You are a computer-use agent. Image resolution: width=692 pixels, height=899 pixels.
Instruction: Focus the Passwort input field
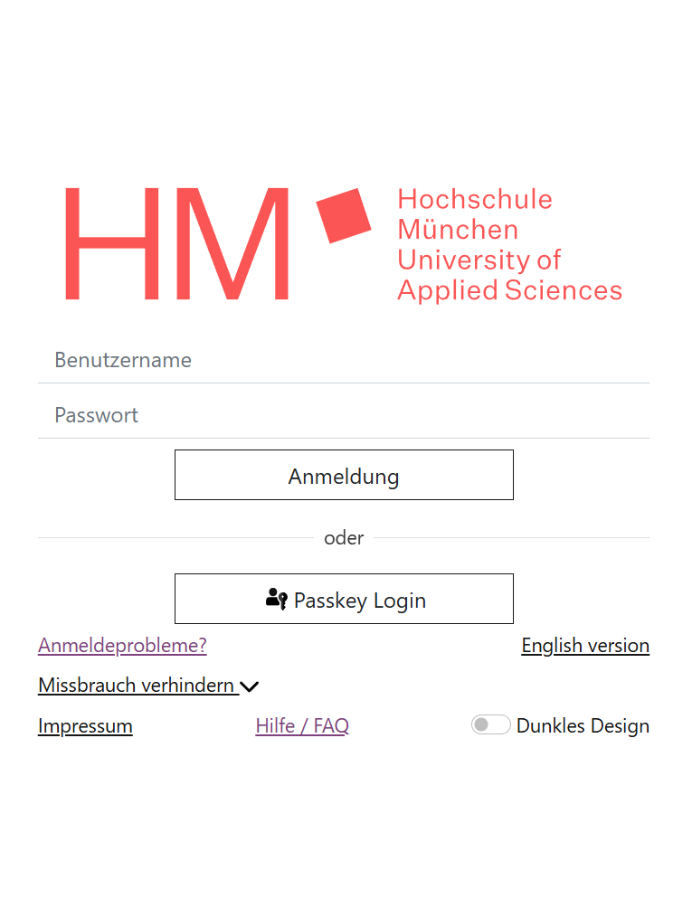(344, 415)
